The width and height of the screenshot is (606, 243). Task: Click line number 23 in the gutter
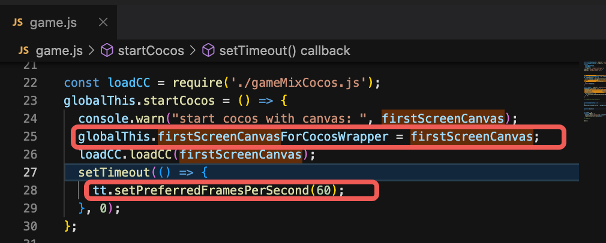(30, 100)
